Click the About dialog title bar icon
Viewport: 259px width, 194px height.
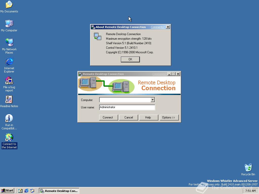click(x=93, y=27)
